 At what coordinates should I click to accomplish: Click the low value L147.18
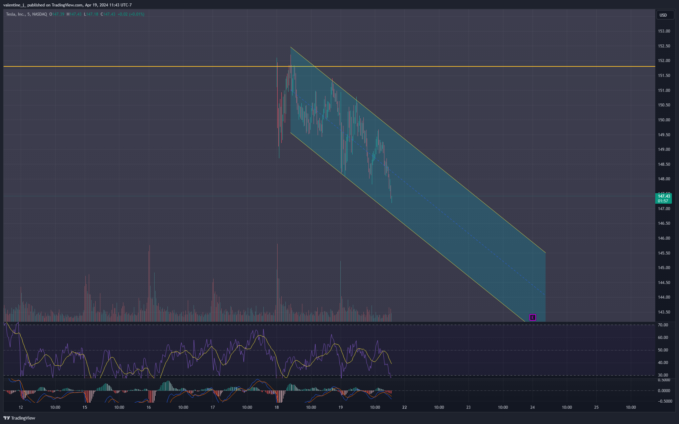click(91, 14)
